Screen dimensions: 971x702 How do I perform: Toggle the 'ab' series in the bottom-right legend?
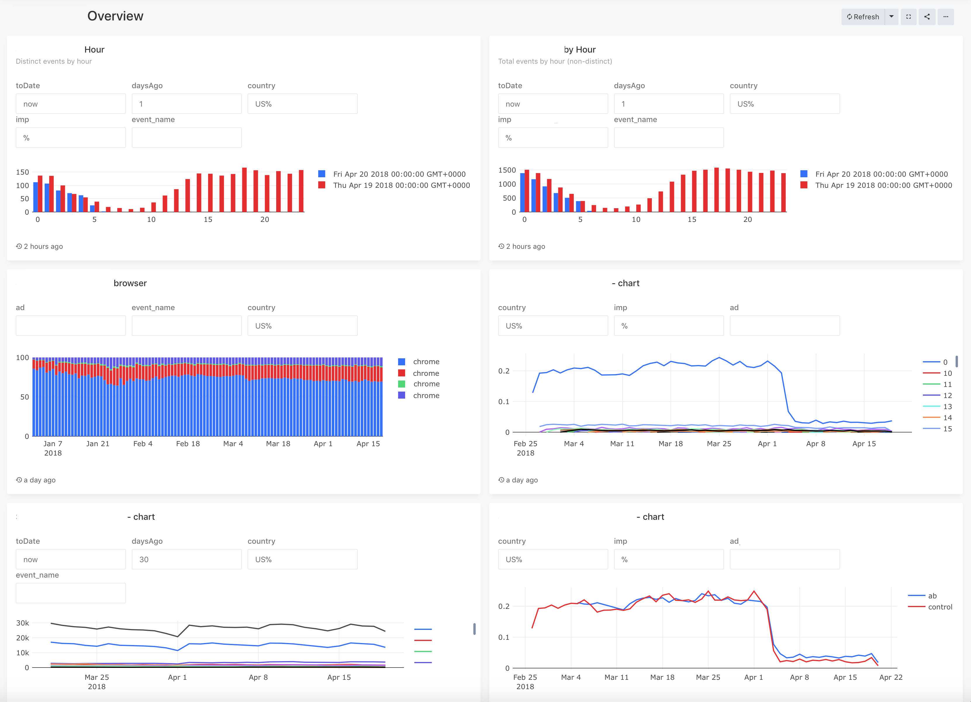coord(932,595)
